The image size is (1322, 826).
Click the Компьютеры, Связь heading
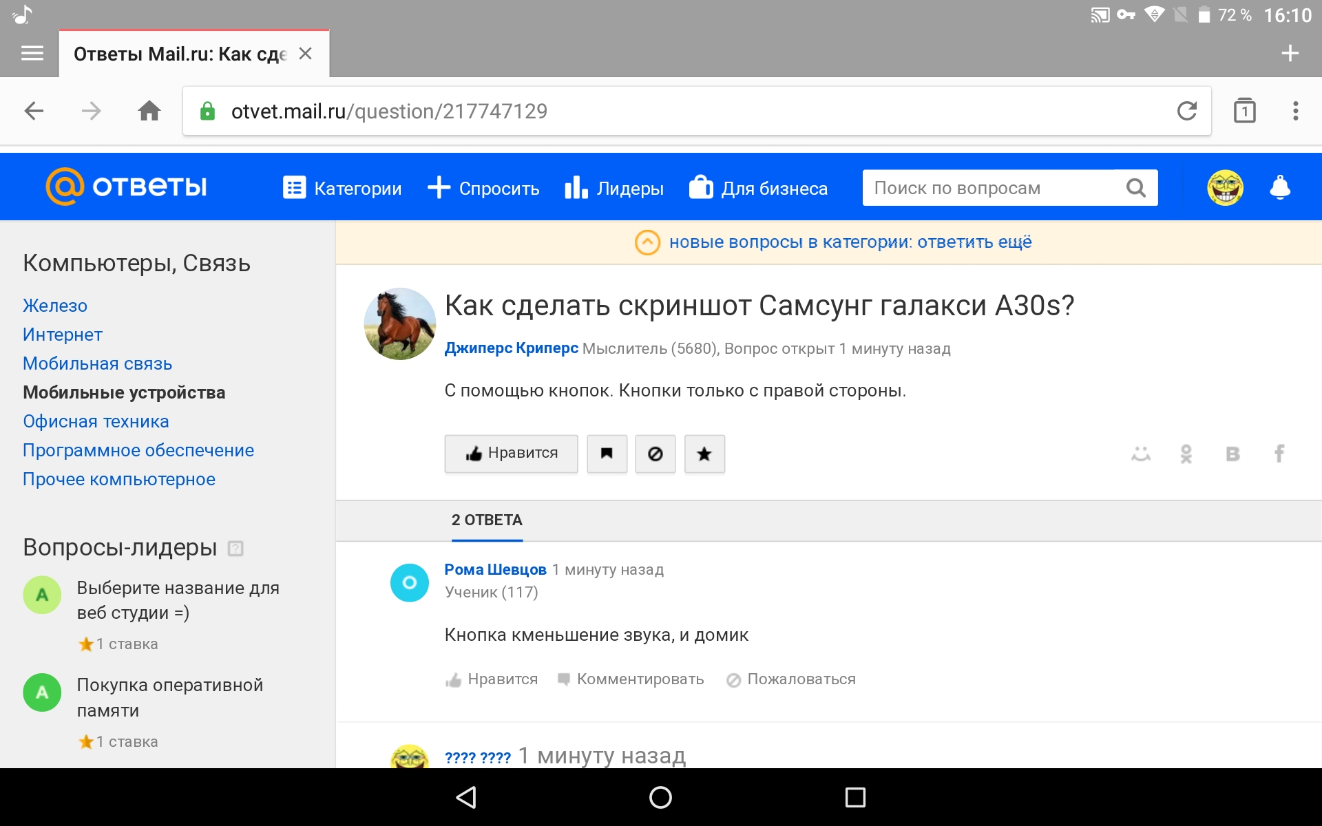[x=136, y=263]
